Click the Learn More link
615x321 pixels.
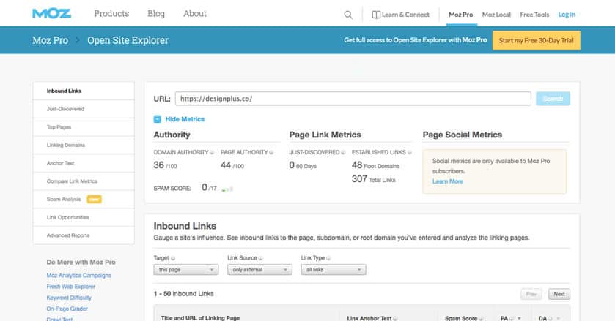(x=448, y=181)
